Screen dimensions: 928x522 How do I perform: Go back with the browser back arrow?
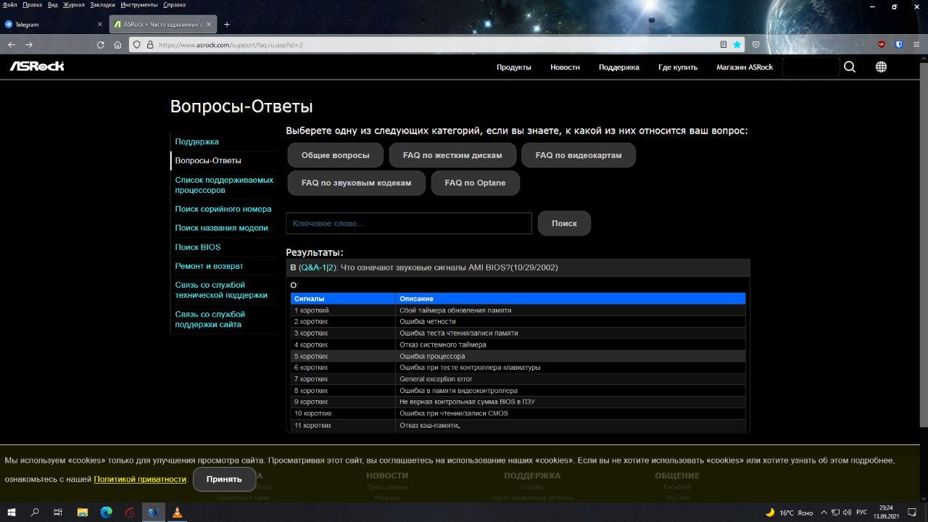pos(12,44)
